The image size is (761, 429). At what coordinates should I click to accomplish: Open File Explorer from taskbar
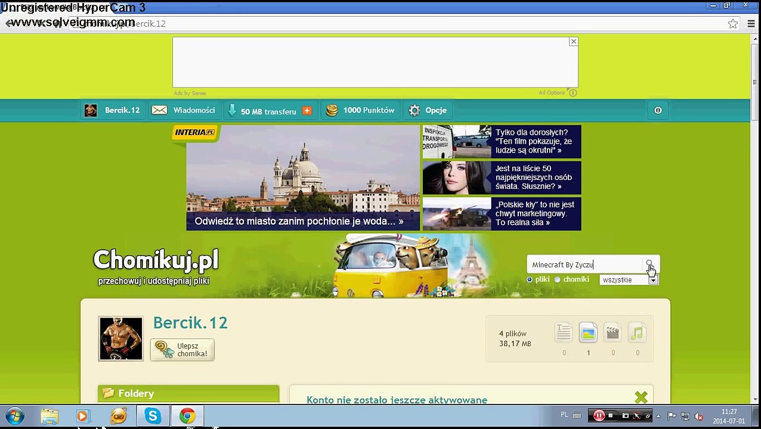[x=50, y=416]
